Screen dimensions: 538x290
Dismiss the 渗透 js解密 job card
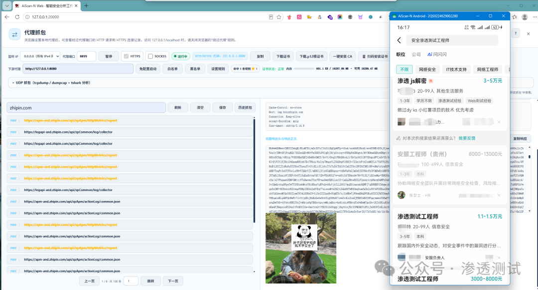click(x=499, y=122)
